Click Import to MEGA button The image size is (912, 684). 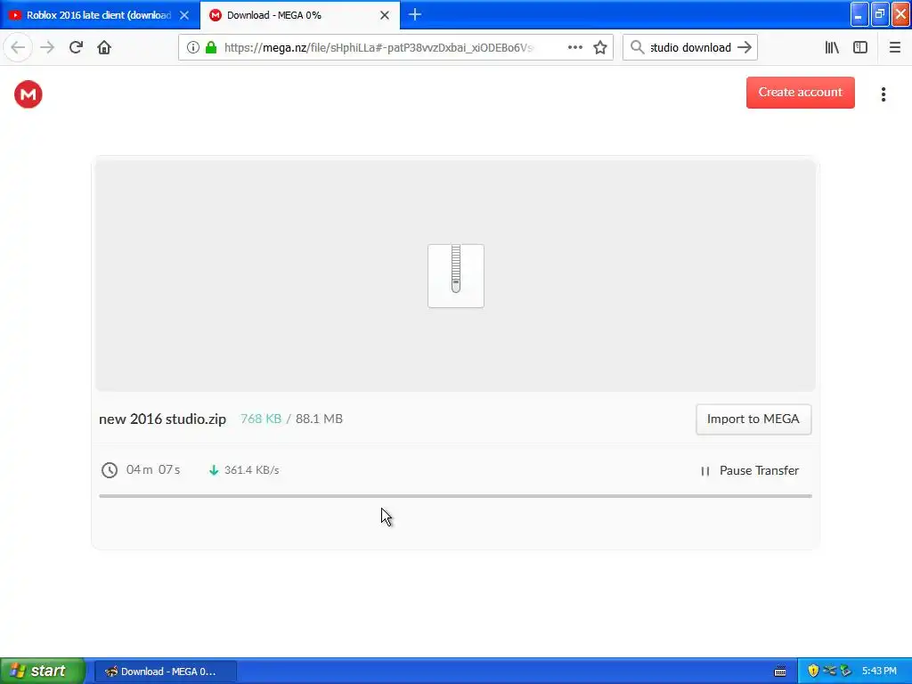[x=753, y=419]
